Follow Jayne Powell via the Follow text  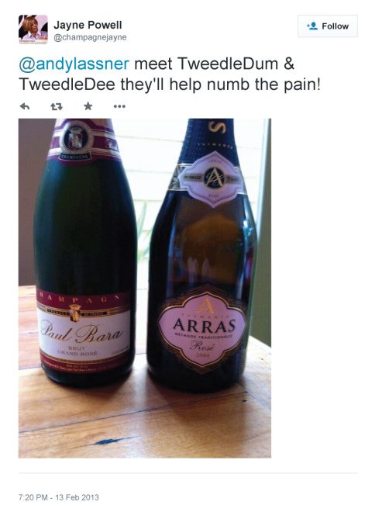[x=335, y=26]
